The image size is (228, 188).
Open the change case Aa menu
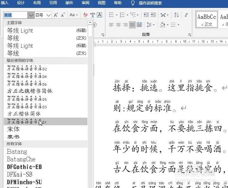pyautogui.click(x=73, y=15)
